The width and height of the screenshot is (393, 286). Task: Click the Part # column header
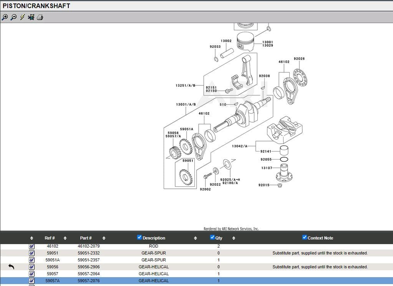[x=86, y=238]
